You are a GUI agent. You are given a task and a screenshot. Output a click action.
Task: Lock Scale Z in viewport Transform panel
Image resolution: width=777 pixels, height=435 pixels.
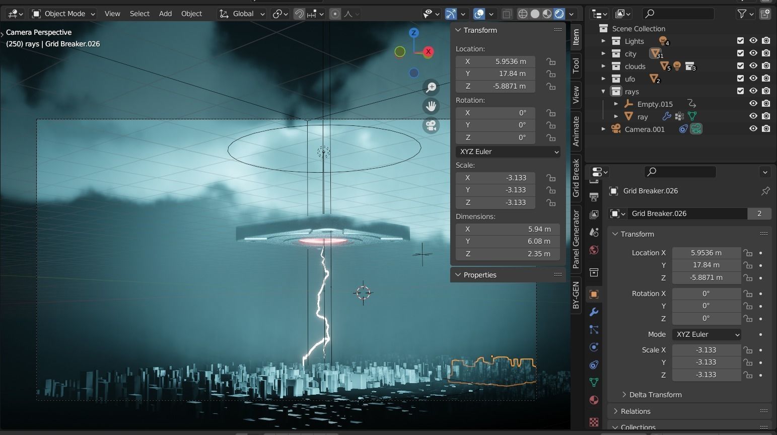pos(551,202)
